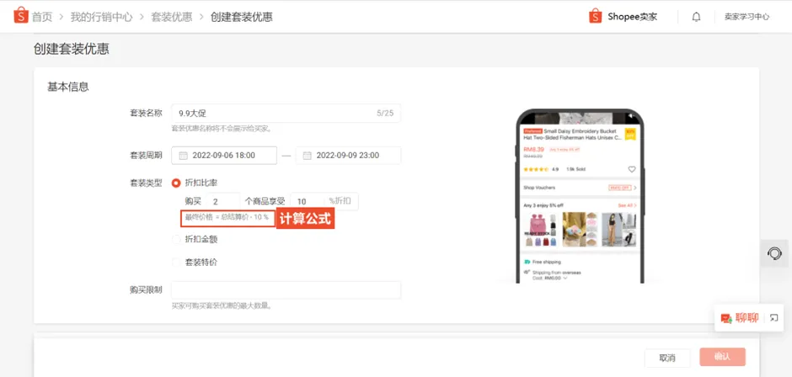Open start date picker 2022-09-06 18:00
This screenshot has width=792, height=377.
coord(224,156)
